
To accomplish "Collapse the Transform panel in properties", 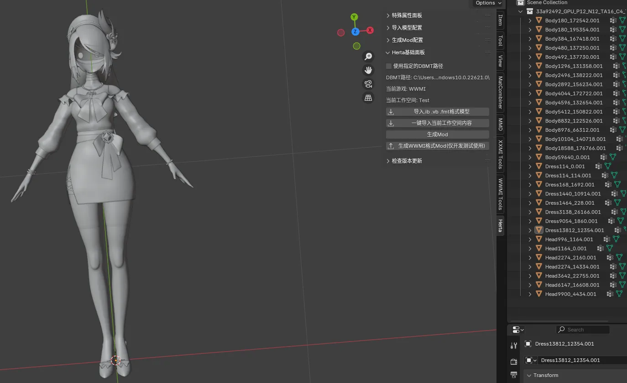I will click(529, 375).
